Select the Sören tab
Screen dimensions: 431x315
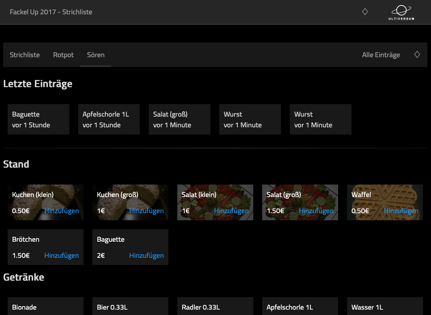pos(96,55)
